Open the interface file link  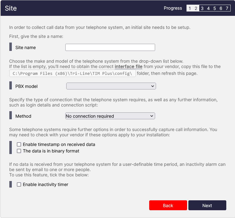tap(128, 66)
